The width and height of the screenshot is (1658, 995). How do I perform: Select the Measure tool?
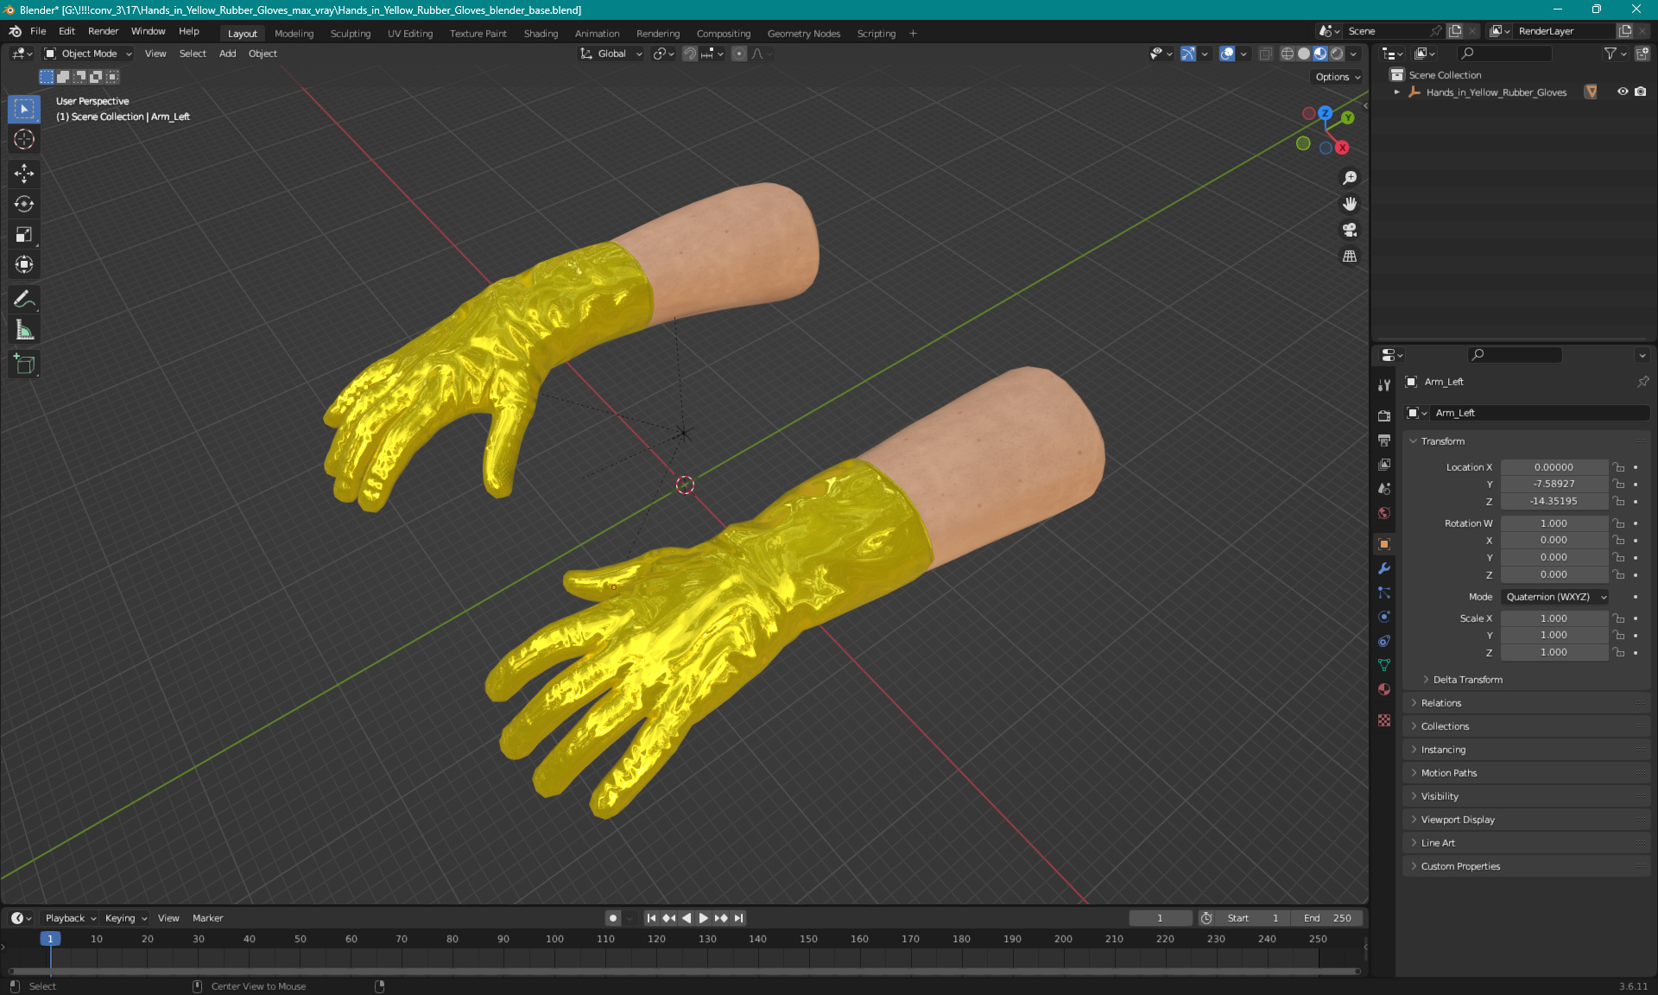click(x=24, y=330)
